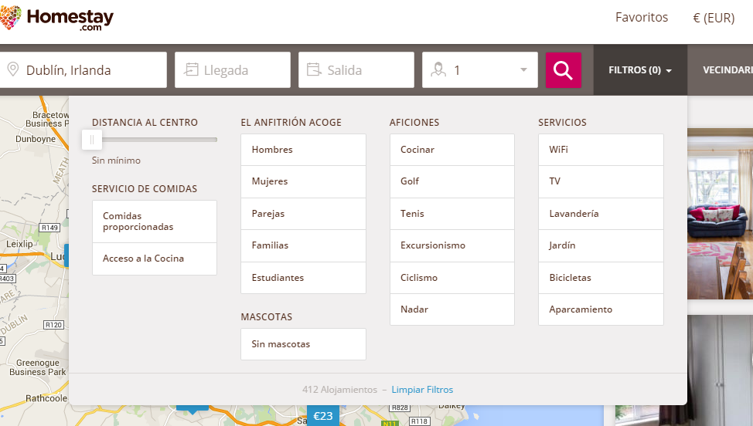Open the € (EUR) currency selector
Screen dimensions: 753x426
(x=713, y=19)
